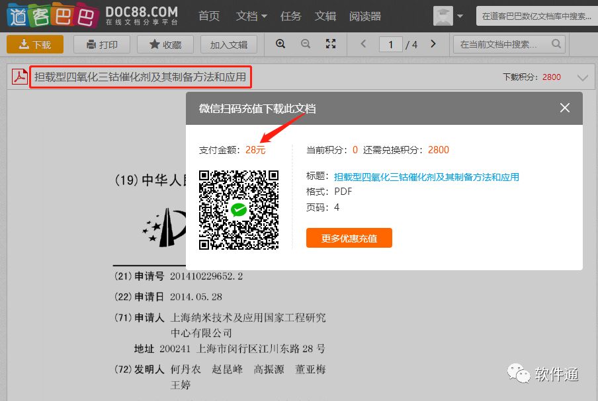Image resolution: width=598 pixels, height=401 pixels.
Task: Expand the 文档 dropdown menu
Action: [251, 16]
